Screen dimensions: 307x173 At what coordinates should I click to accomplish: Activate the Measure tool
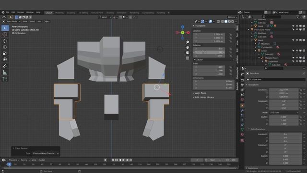point(5,73)
